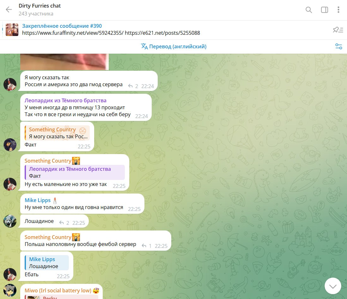Viewport: 347px width, 299px height.
Task: Open pinned message #390 title
Action: coord(62,26)
